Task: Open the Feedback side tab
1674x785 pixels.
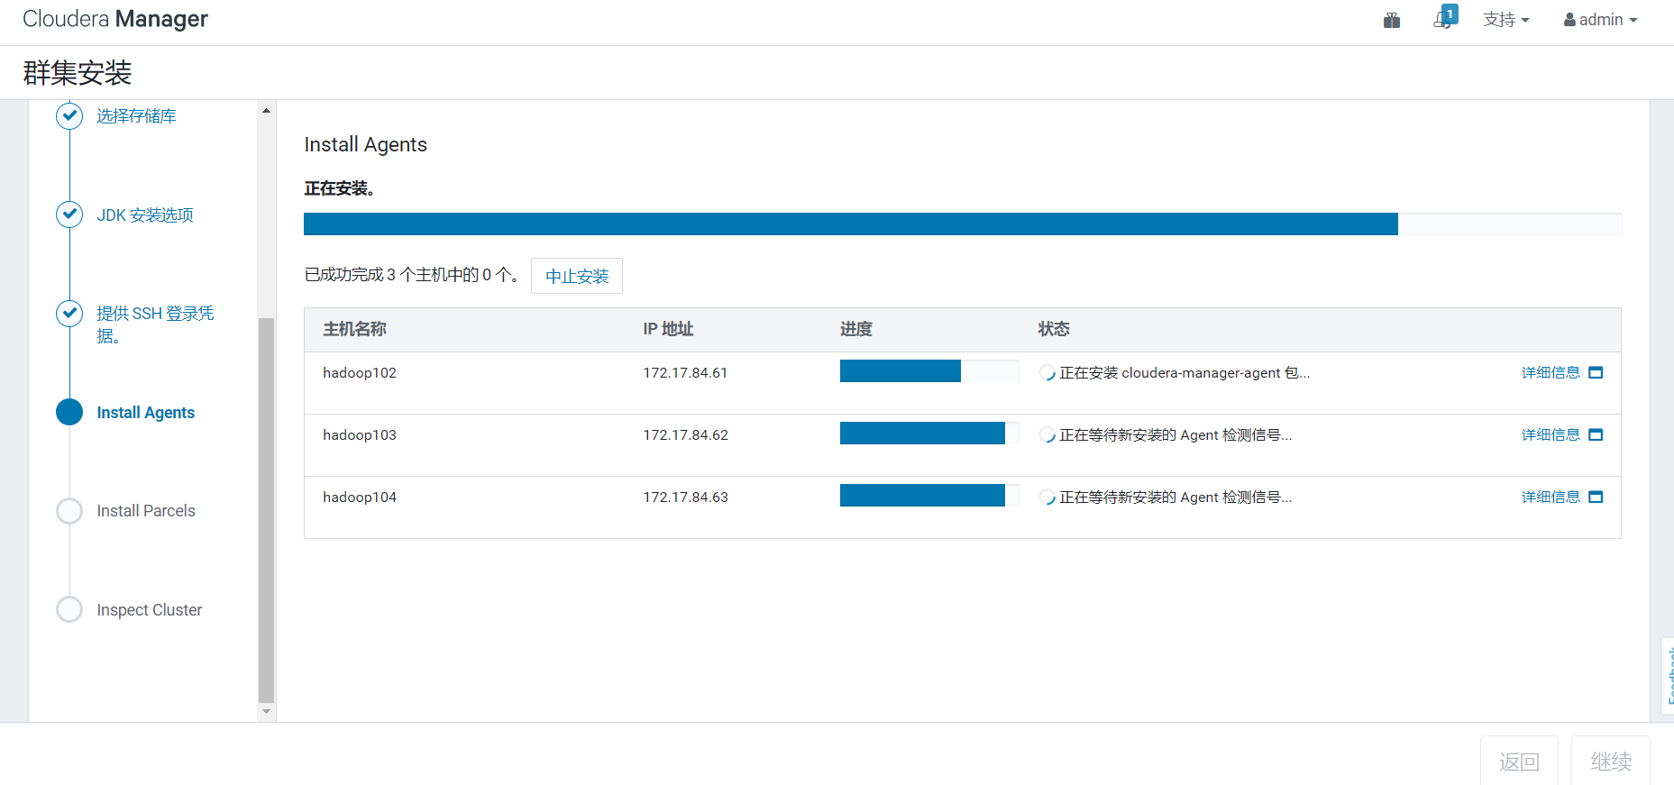Action: pyautogui.click(x=1668, y=676)
